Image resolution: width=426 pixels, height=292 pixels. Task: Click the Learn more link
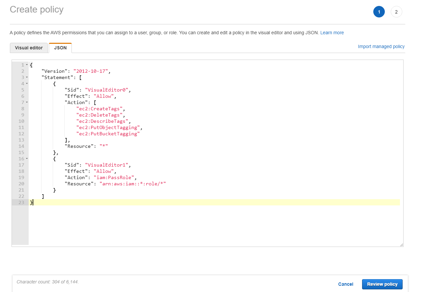click(x=332, y=33)
